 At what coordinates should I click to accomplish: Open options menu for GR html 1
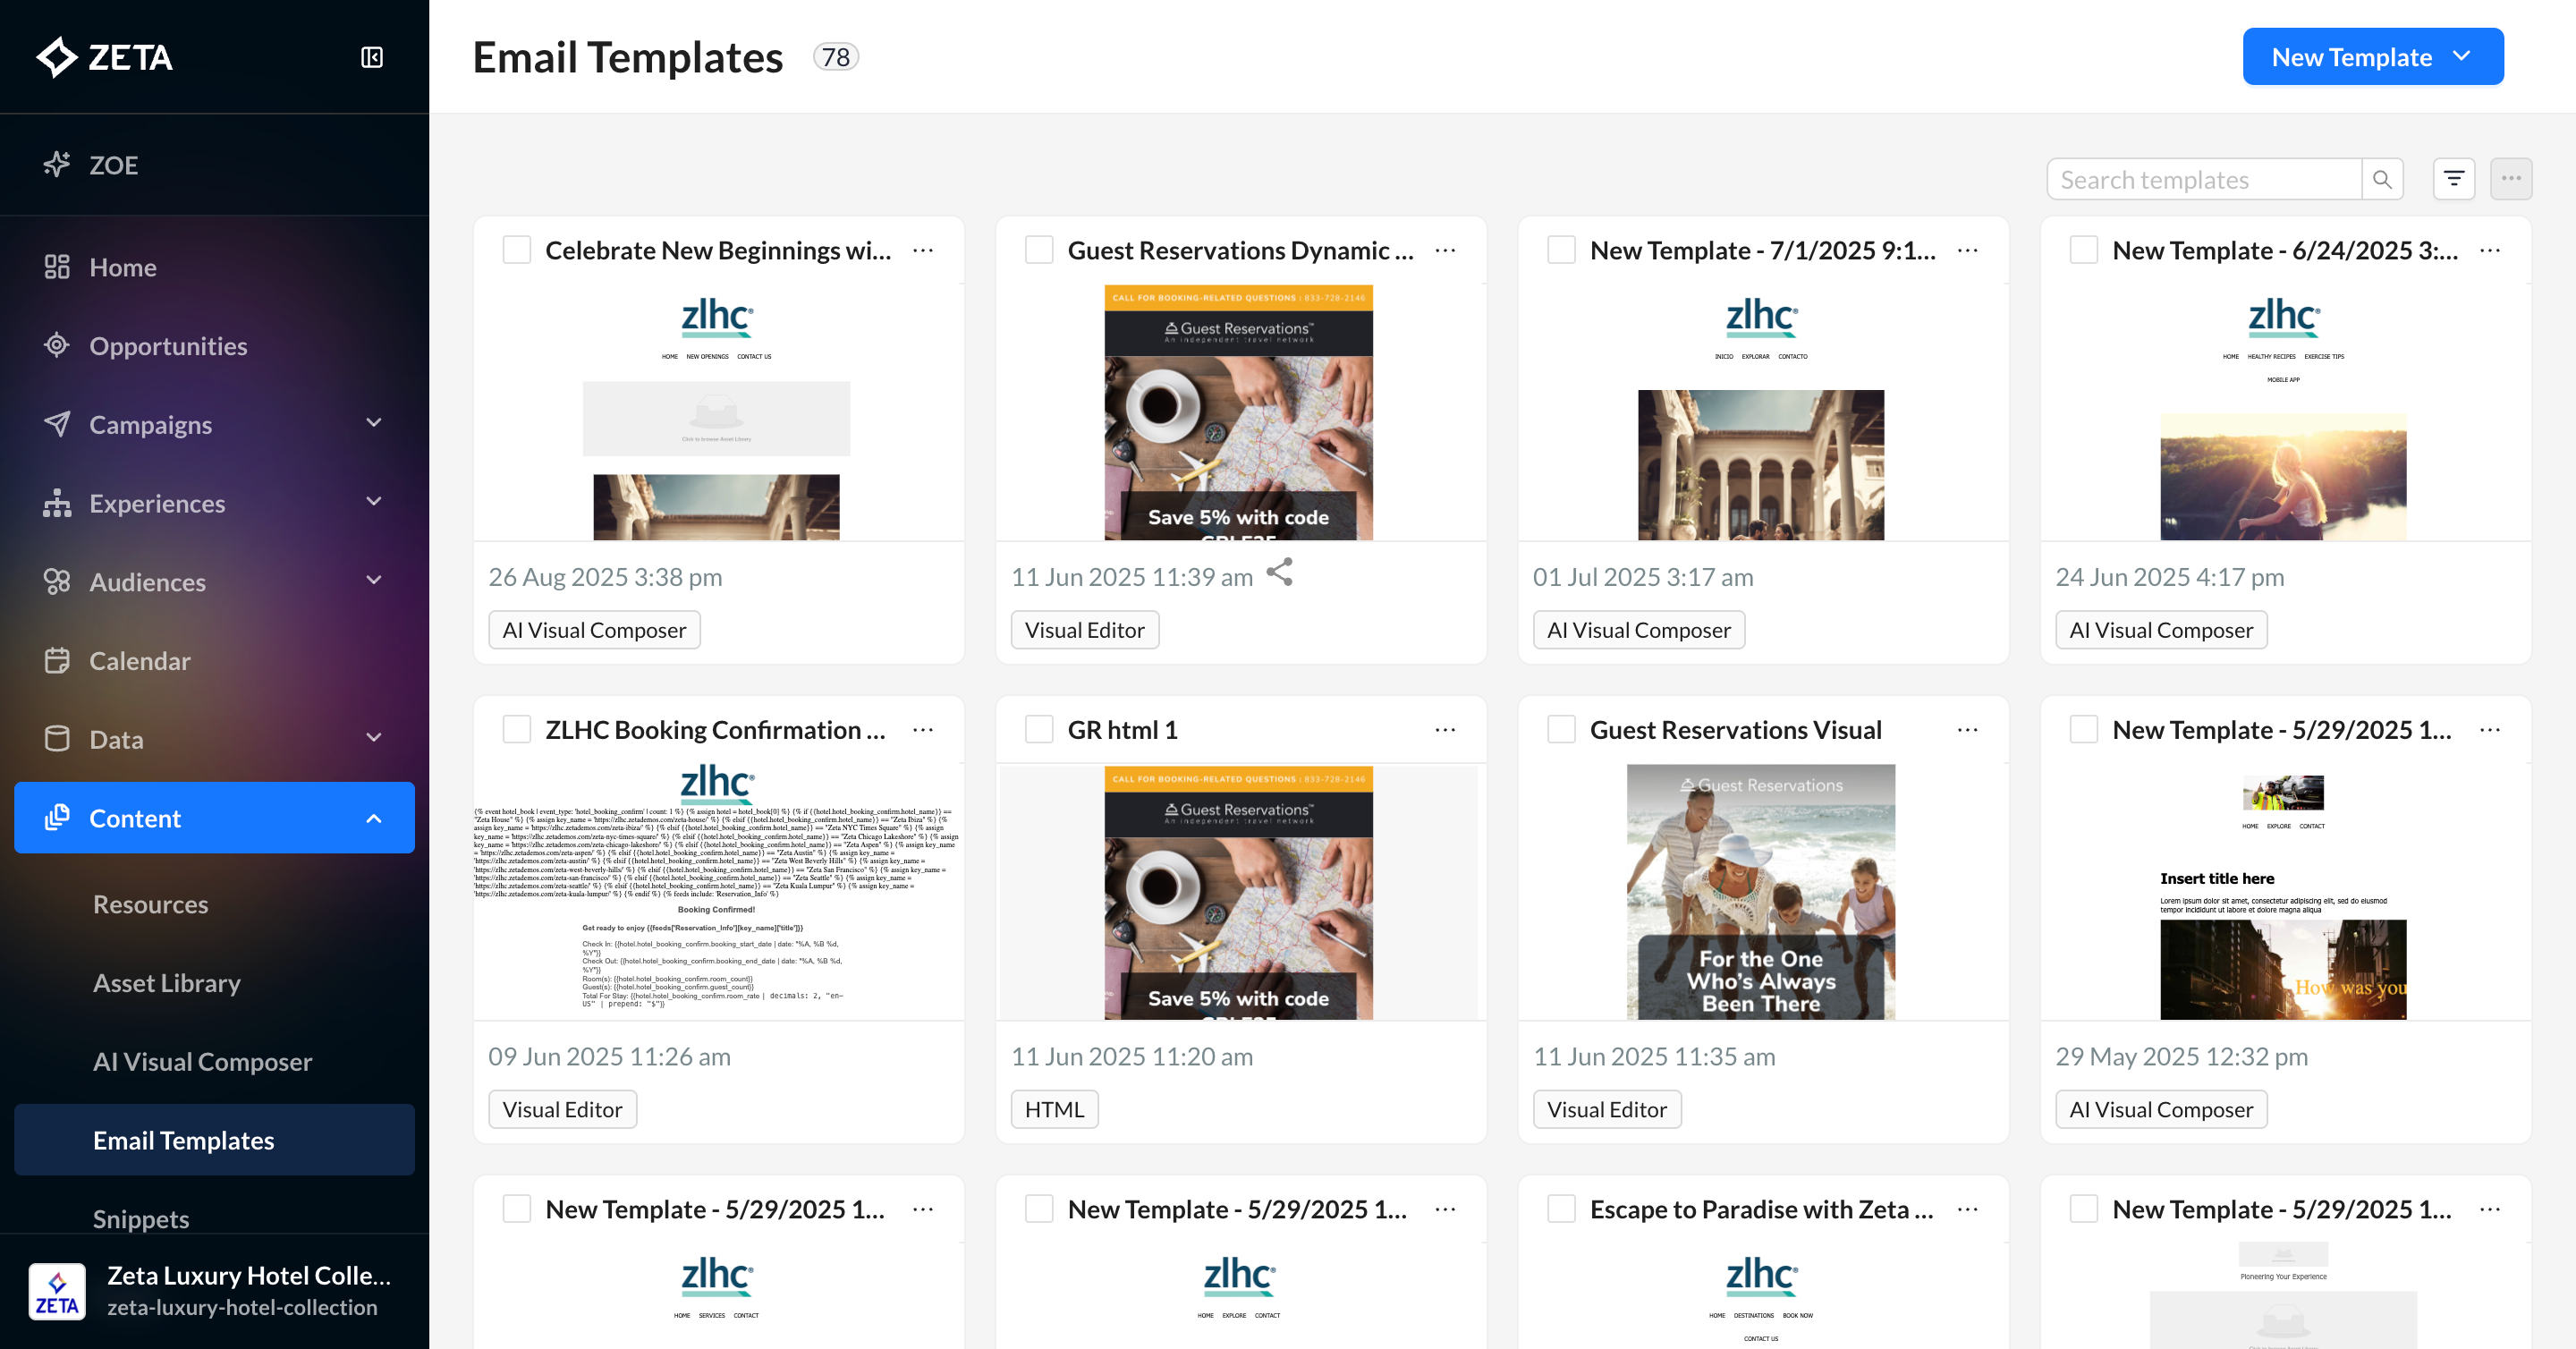(1444, 730)
